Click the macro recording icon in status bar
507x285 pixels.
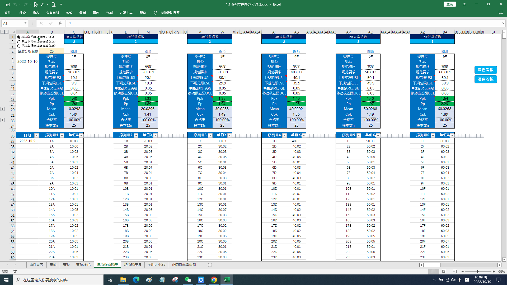click(x=15, y=272)
